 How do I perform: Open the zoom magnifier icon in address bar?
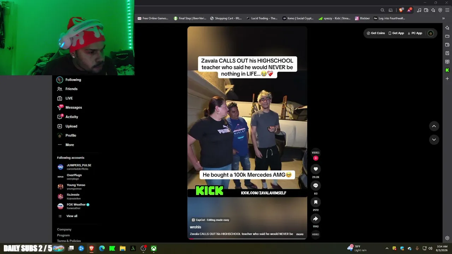382,10
